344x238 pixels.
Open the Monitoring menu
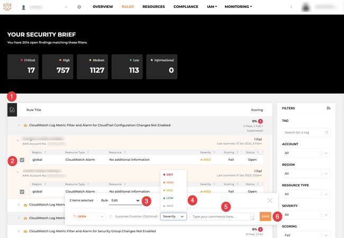[238, 7]
